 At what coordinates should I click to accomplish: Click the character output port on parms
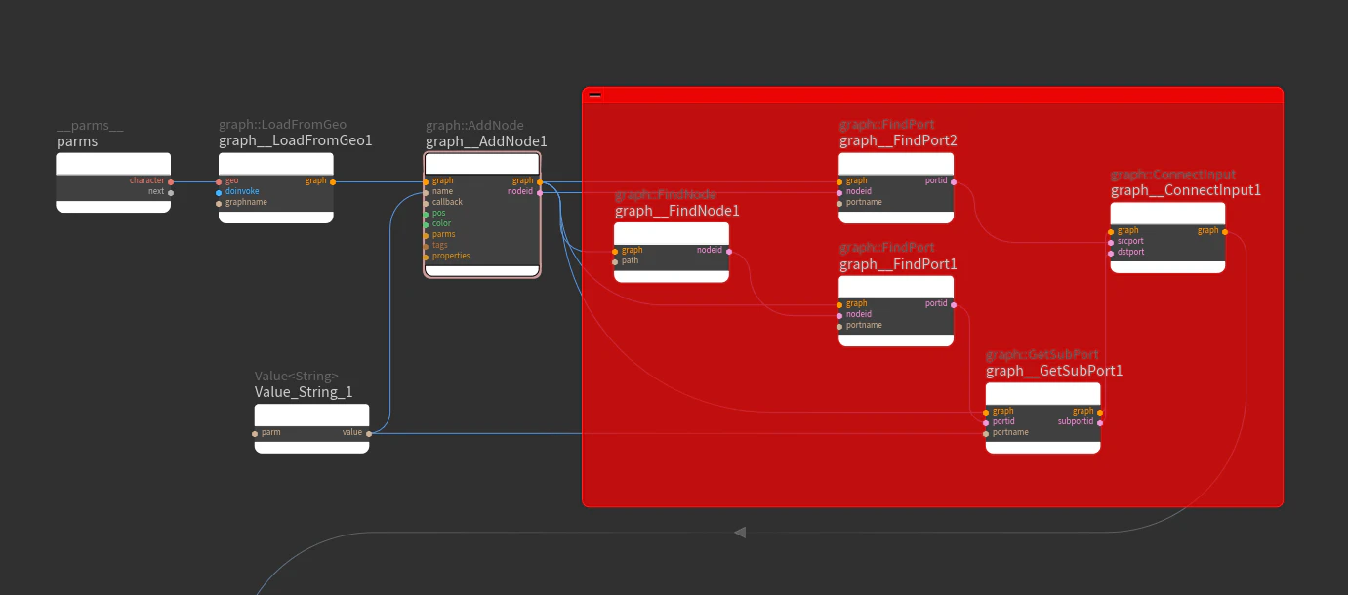click(171, 181)
